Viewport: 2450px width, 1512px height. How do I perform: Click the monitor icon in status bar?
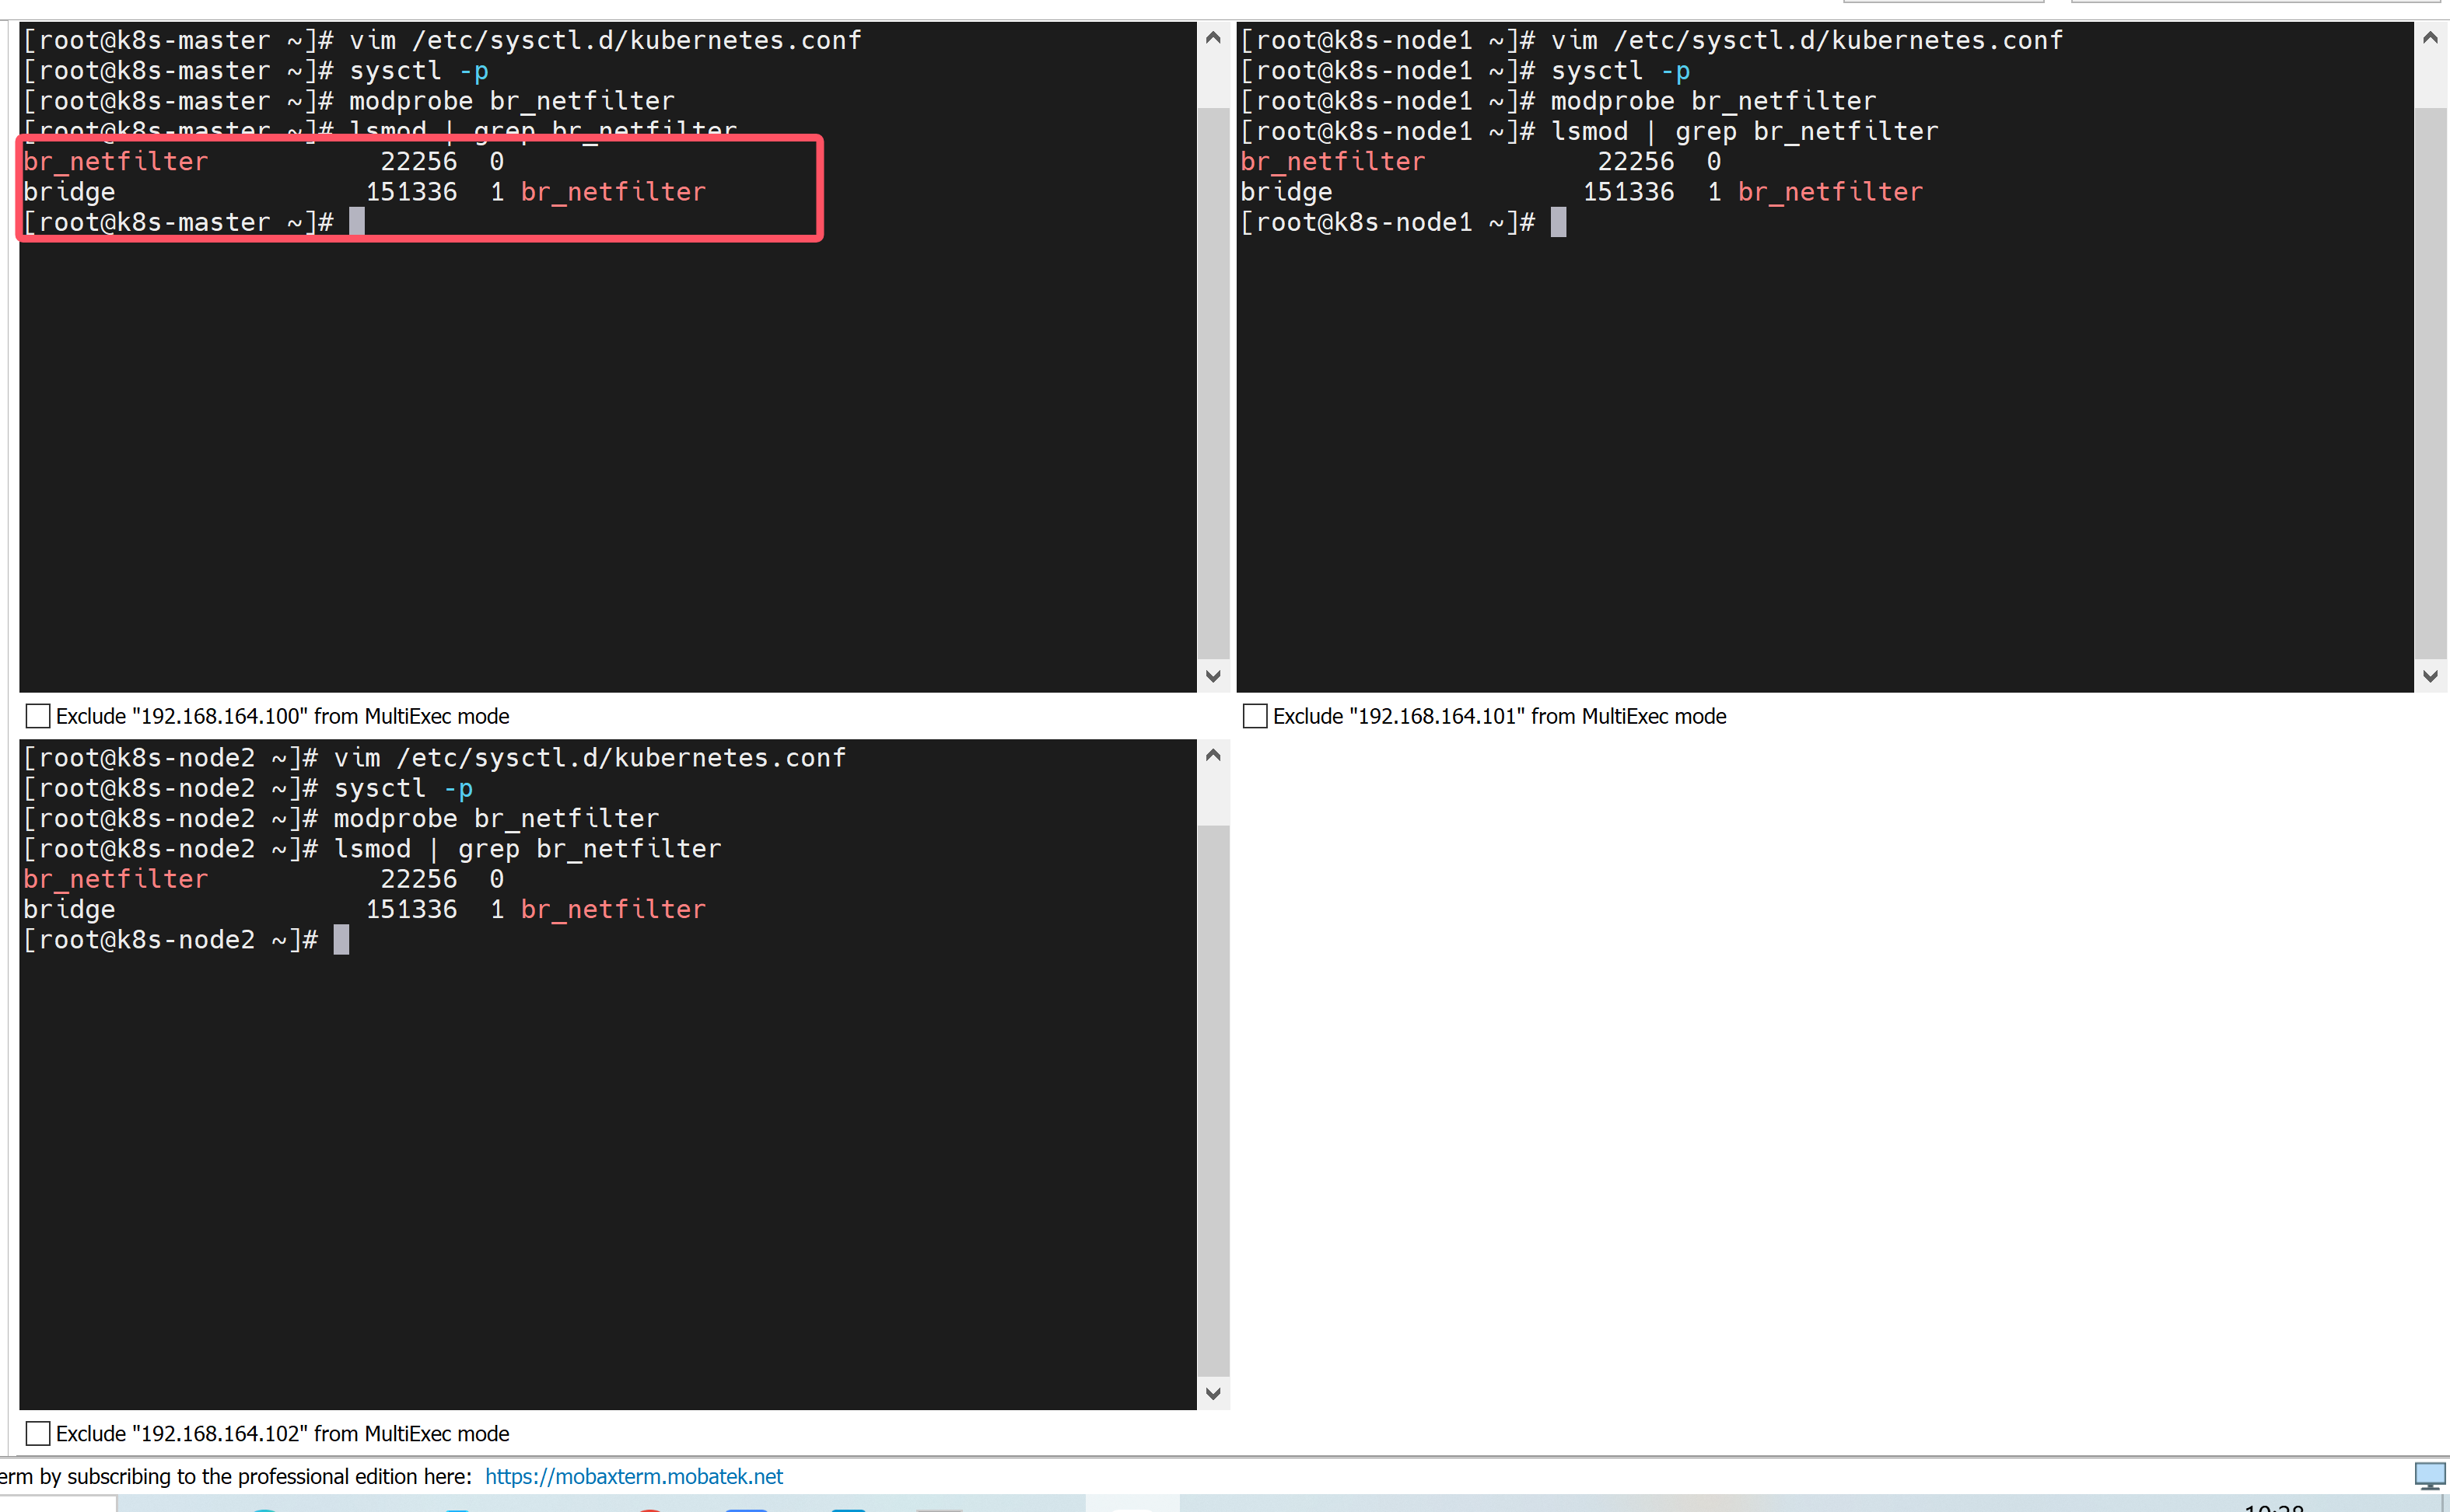point(2428,1475)
